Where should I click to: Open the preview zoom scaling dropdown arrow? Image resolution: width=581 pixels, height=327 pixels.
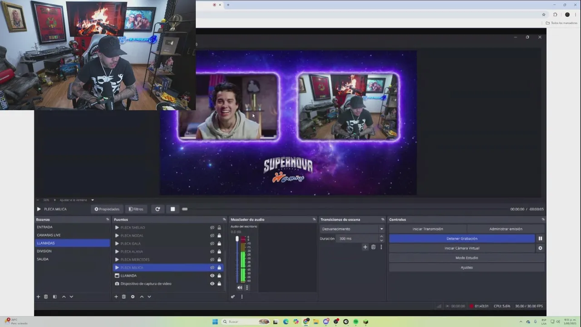tap(93, 200)
